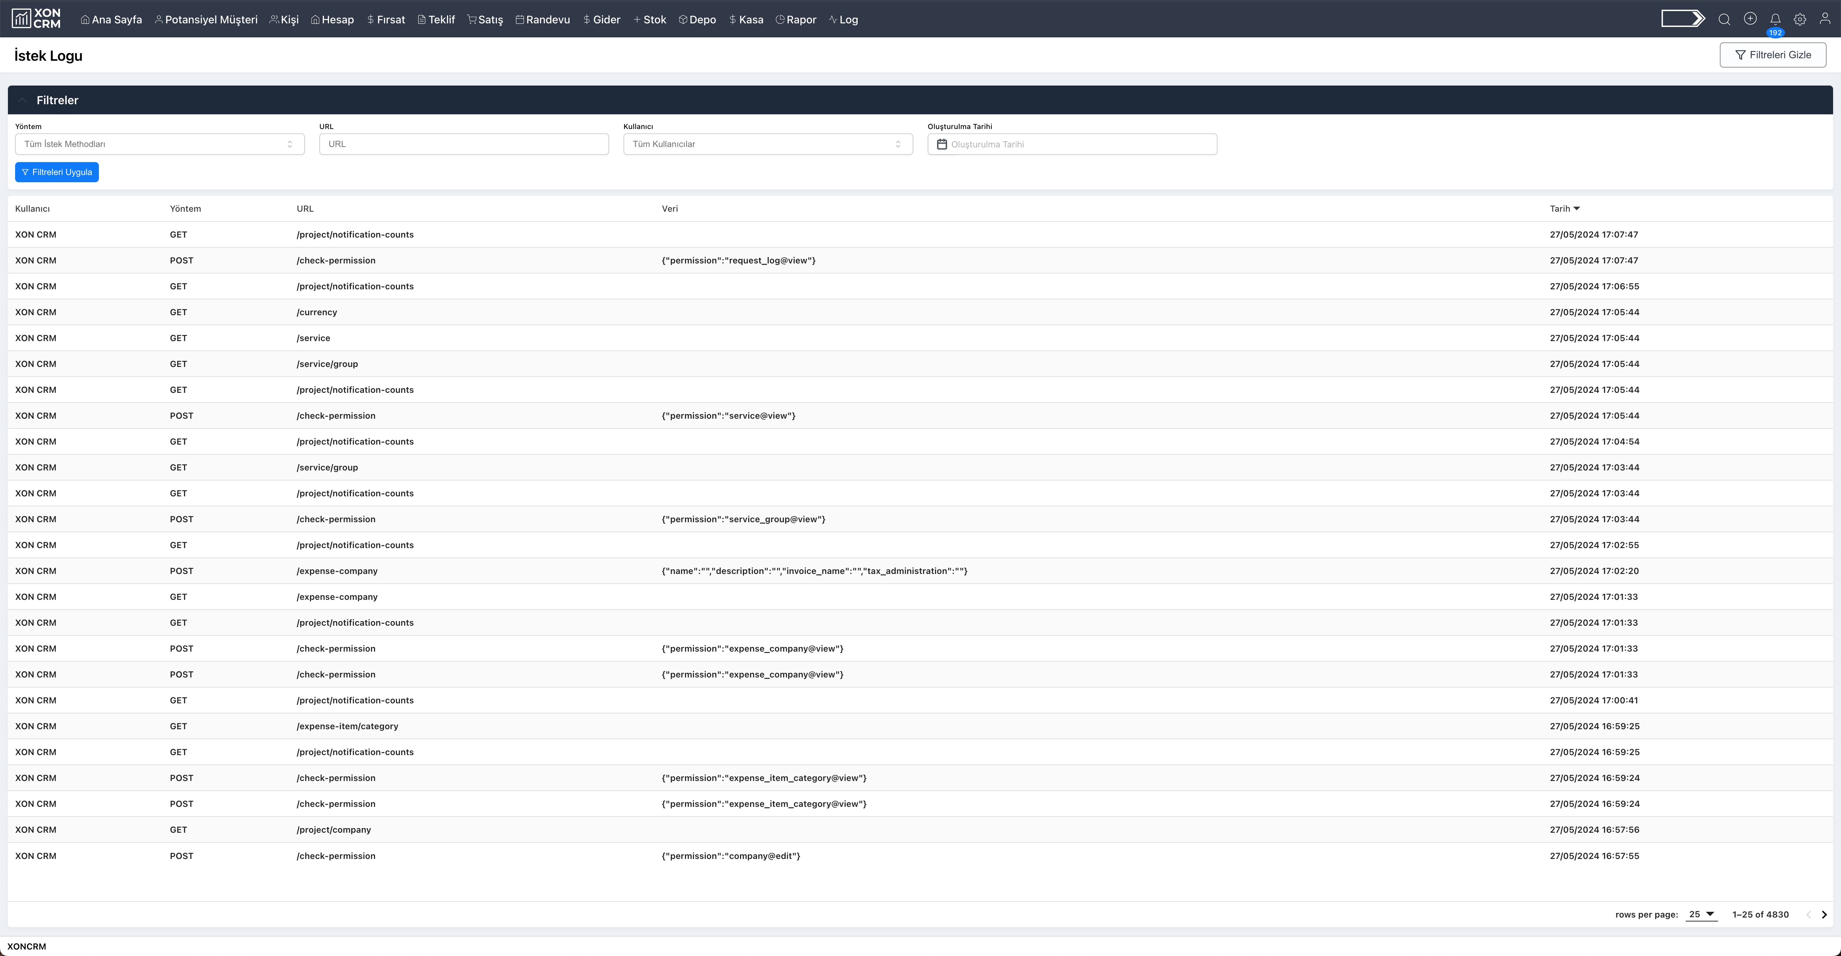Click the Kullanıcı column header

click(32, 209)
